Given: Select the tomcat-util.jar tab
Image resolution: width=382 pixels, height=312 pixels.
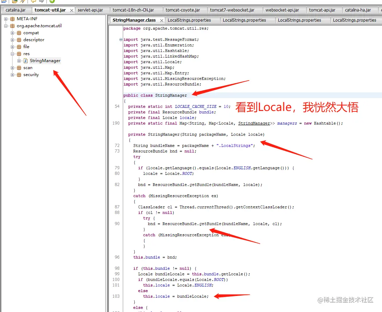Looking at the screenshot, I should (x=50, y=10).
